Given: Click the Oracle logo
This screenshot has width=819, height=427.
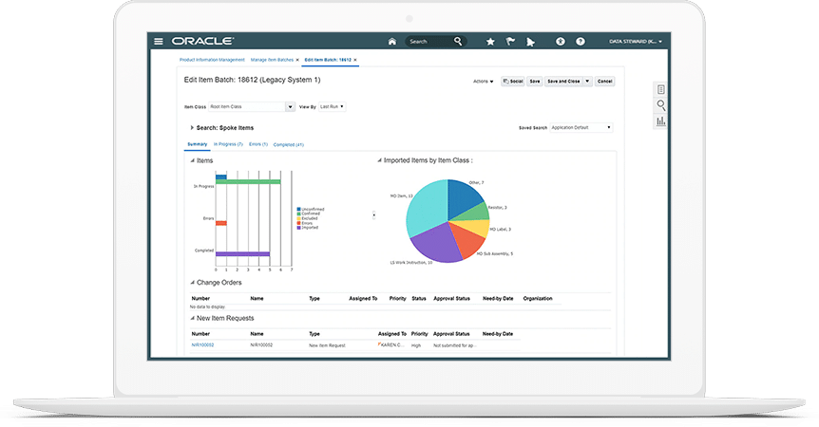Looking at the screenshot, I should 202,41.
